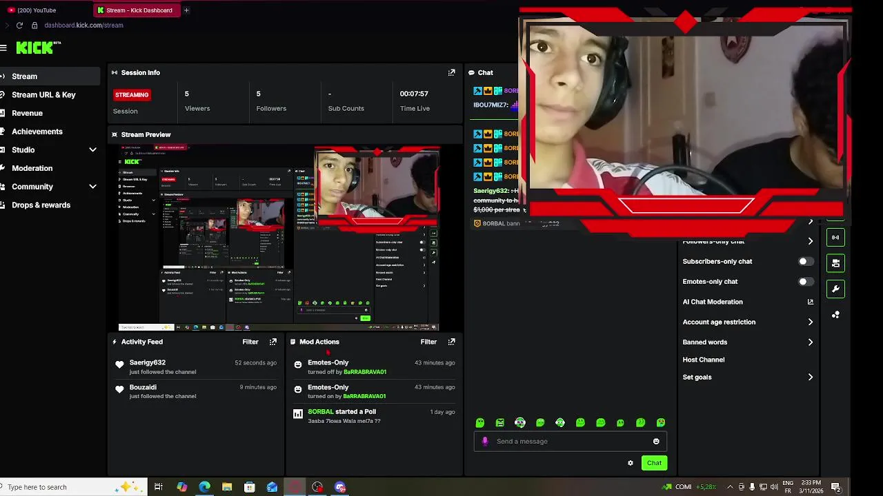The height and width of the screenshot is (496, 883).
Task: Open the Activity Feed Filter dropdown
Action: [250, 342]
